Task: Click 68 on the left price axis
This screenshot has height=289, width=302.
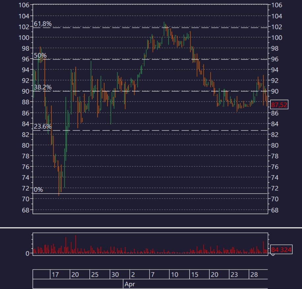Action: 26,210
